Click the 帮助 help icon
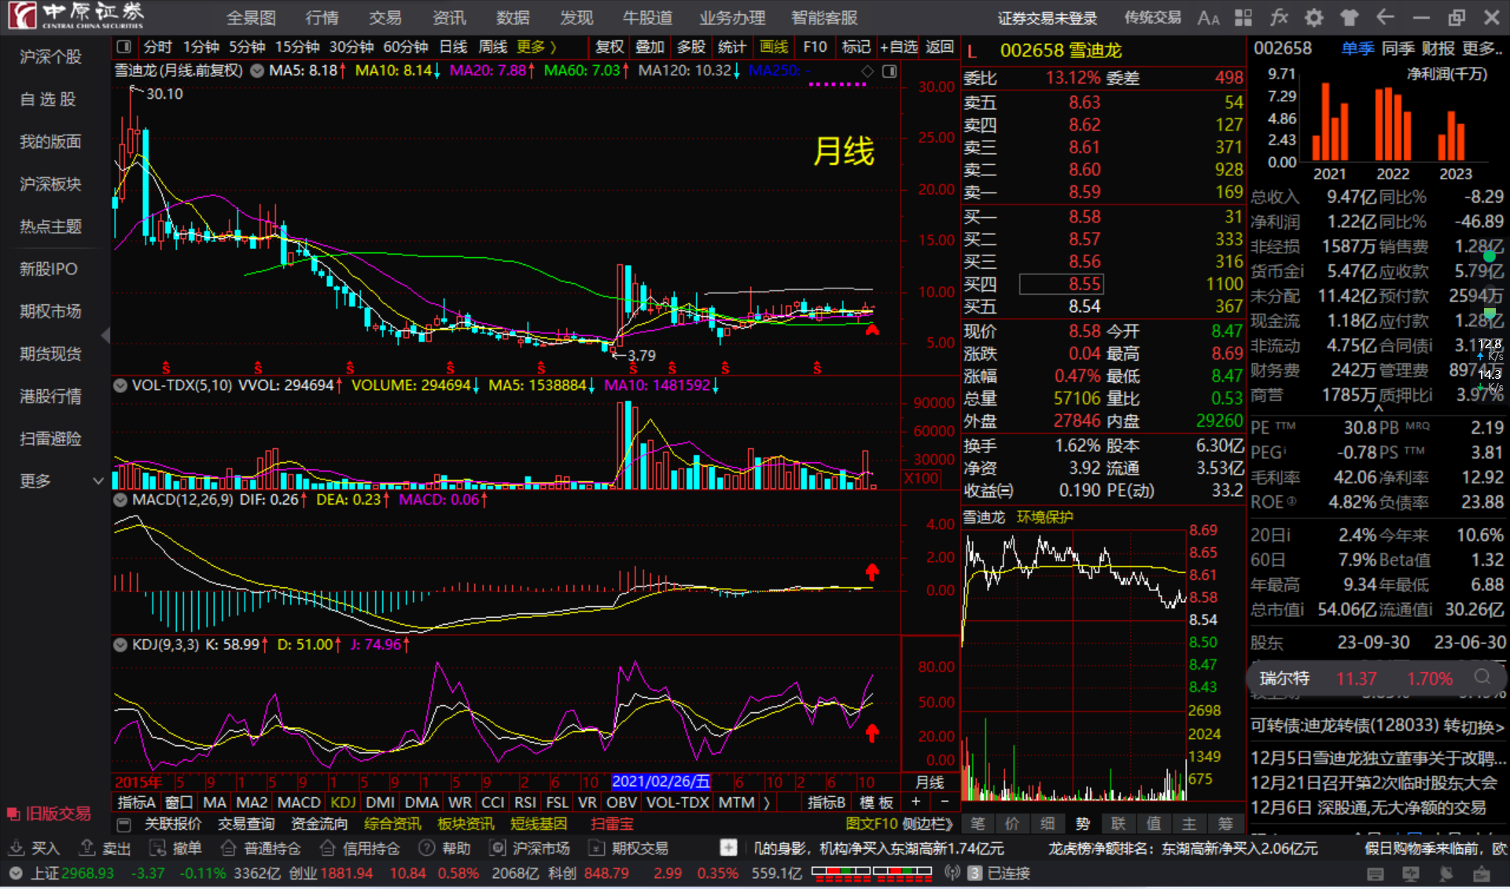The width and height of the screenshot is (1510, 889). tap(427, 848)
